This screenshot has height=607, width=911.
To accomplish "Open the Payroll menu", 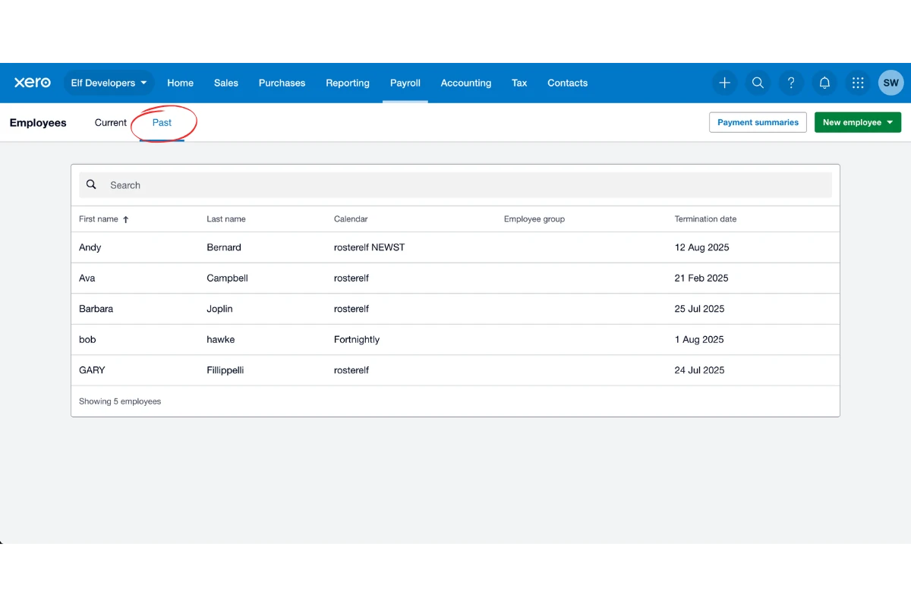I will pos(405,83).
